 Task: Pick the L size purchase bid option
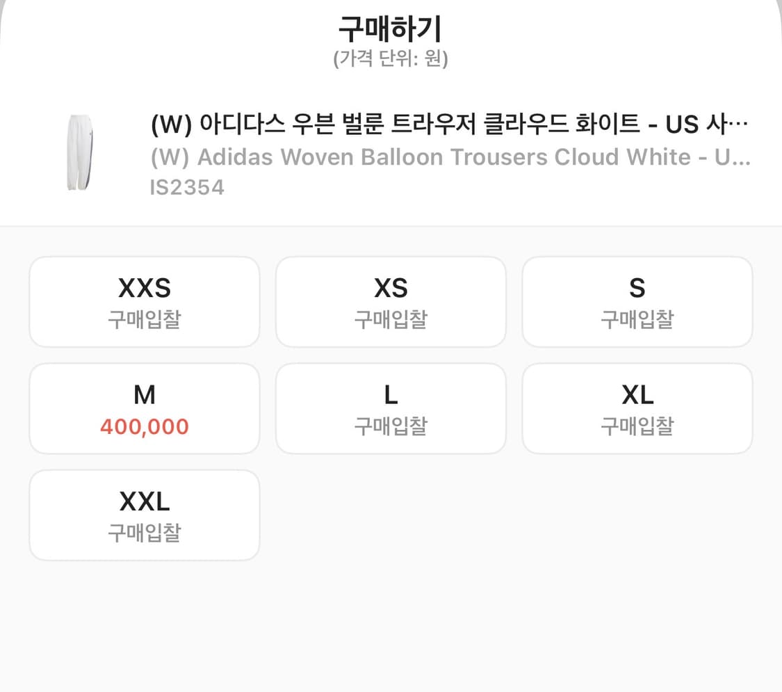tap(391, 408)
